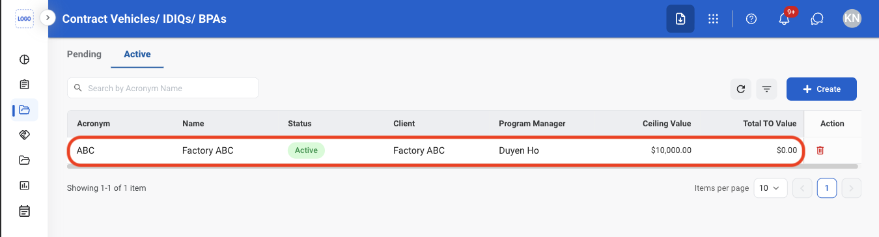The width and height of the screenshot is (879, 237).
Task: Open the reports chart sidebar icon
Action: click(25, 186)
